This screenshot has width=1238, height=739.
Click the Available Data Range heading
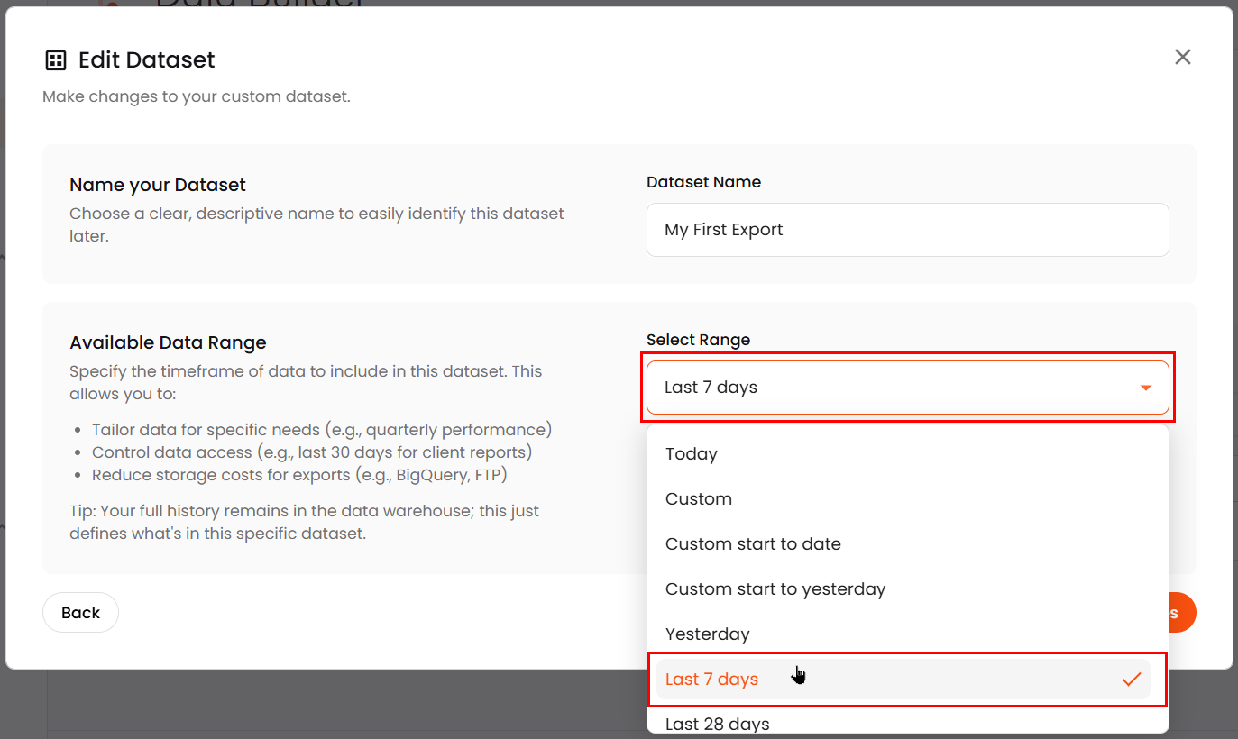168,342
